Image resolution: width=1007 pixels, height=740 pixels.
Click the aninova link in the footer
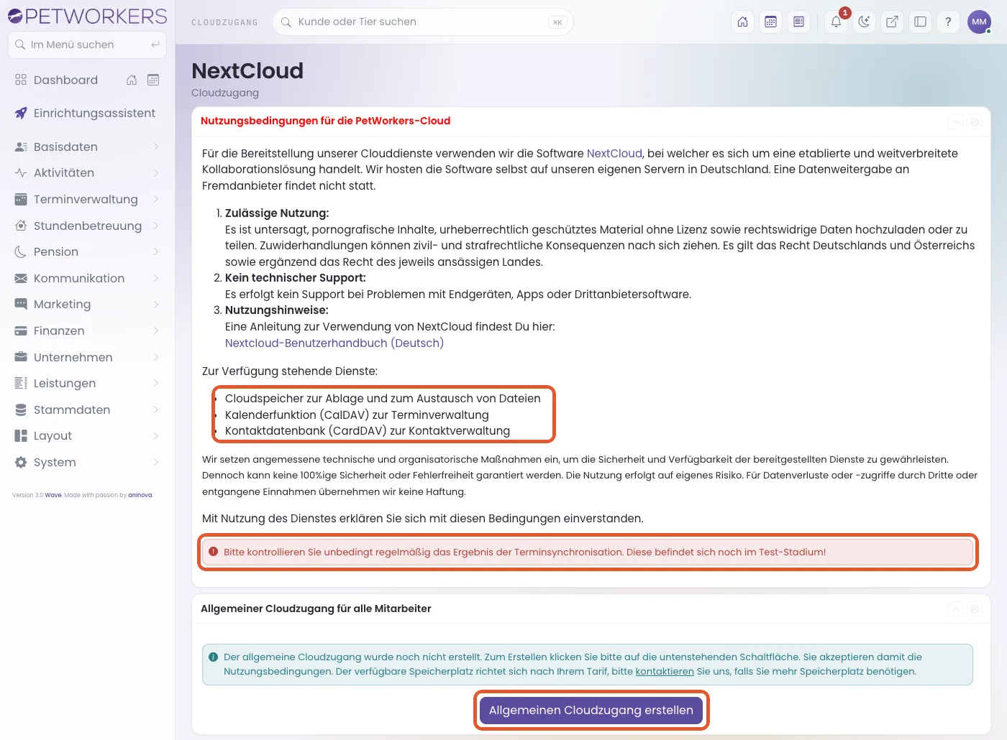point(140,495)
